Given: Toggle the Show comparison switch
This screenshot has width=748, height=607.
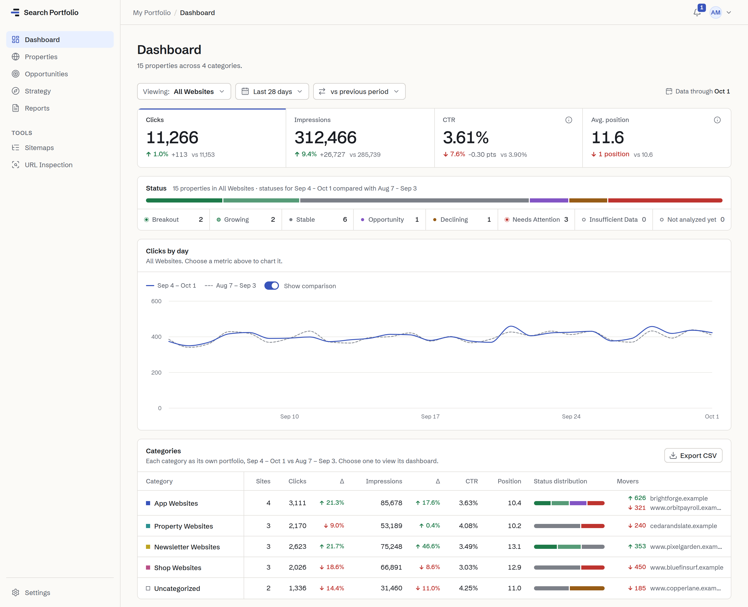Looking at the screenshot, I should click(x=271, y=286).
